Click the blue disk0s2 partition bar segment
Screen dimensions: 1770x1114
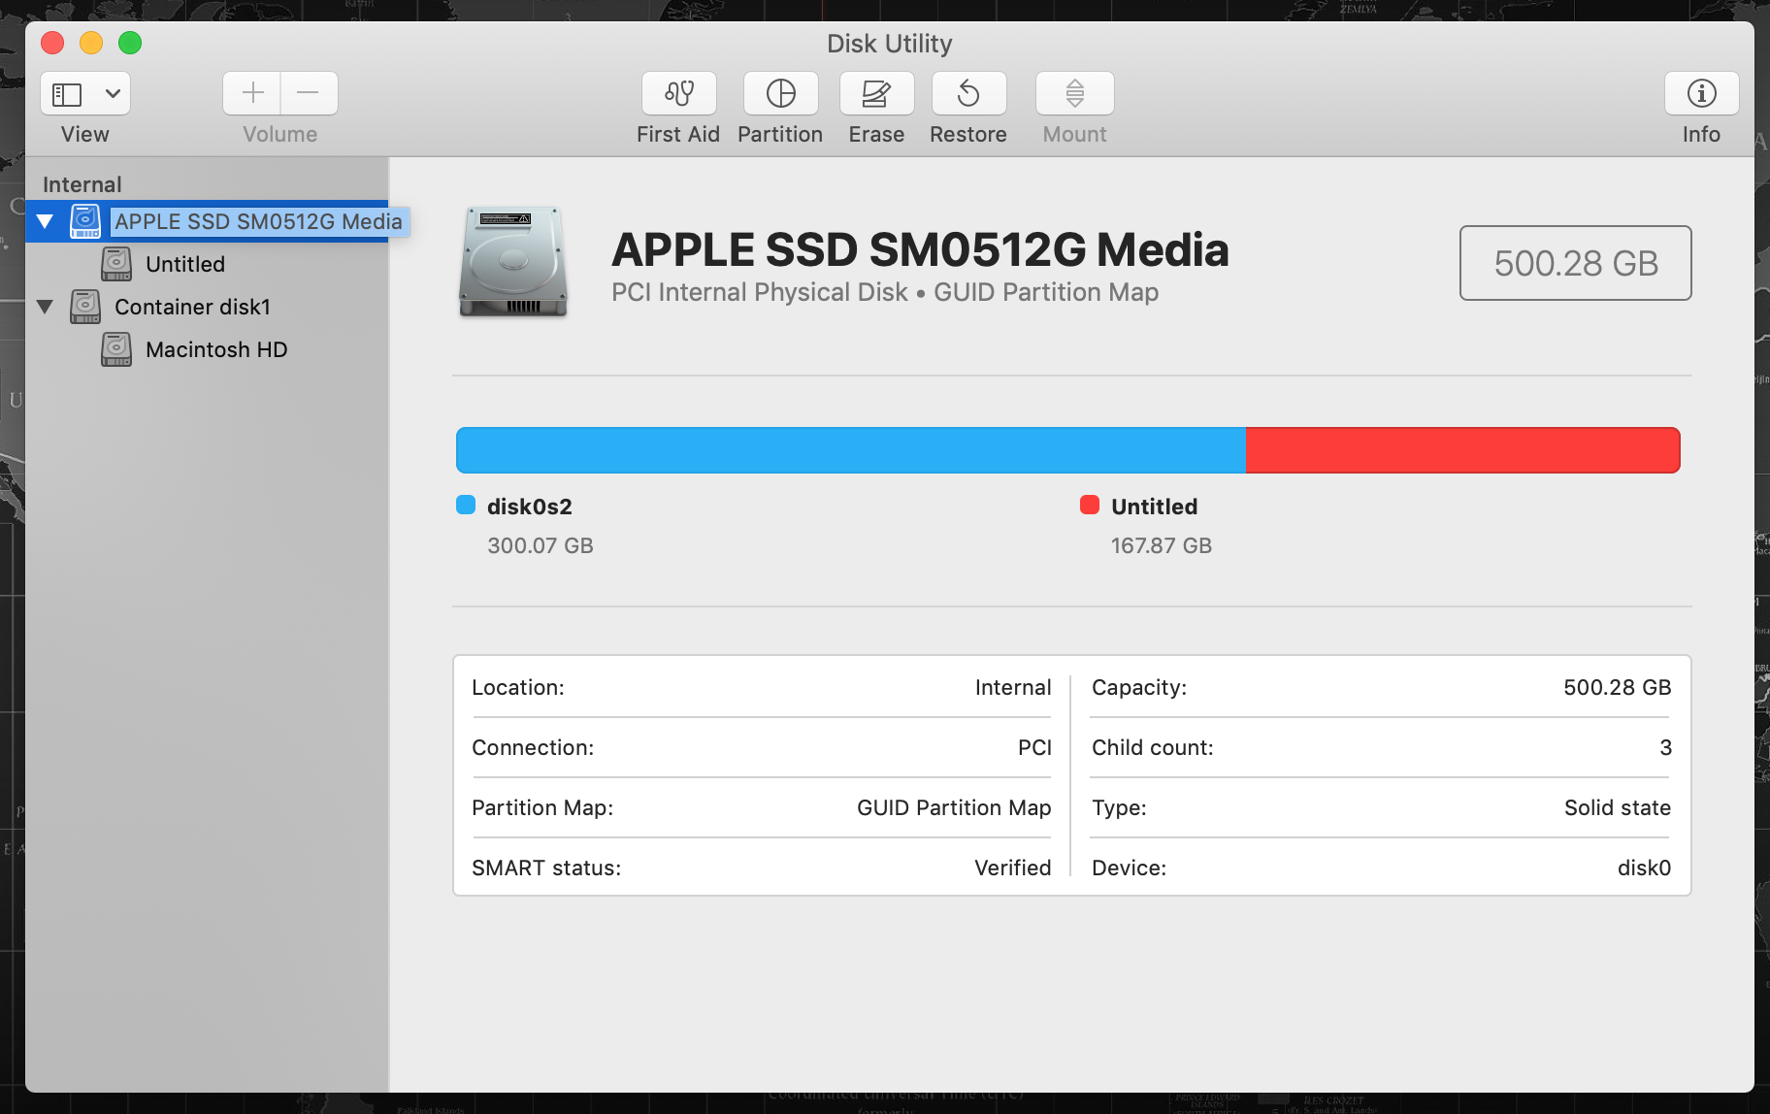[851, 450]
